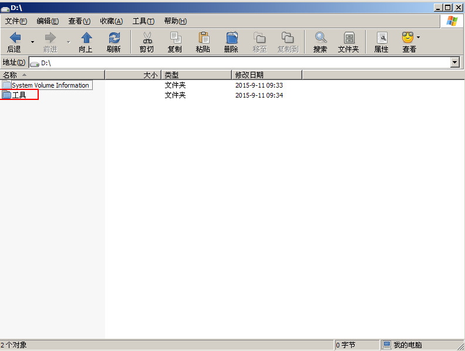The width and height of the screenshot is (465, 351).
Task: Open the 工具(T) menu
Action: tap(143, 21)
